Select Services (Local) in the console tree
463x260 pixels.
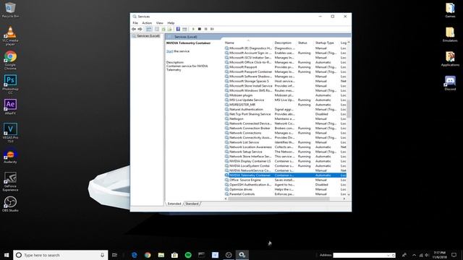[x=148, y=36]
